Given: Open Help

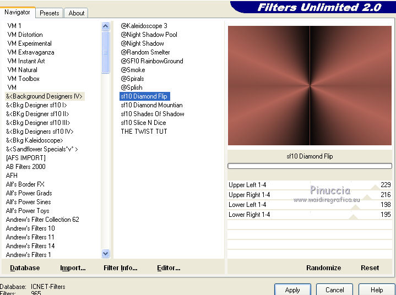Looking at the screenshot, I should pos(376,289).
